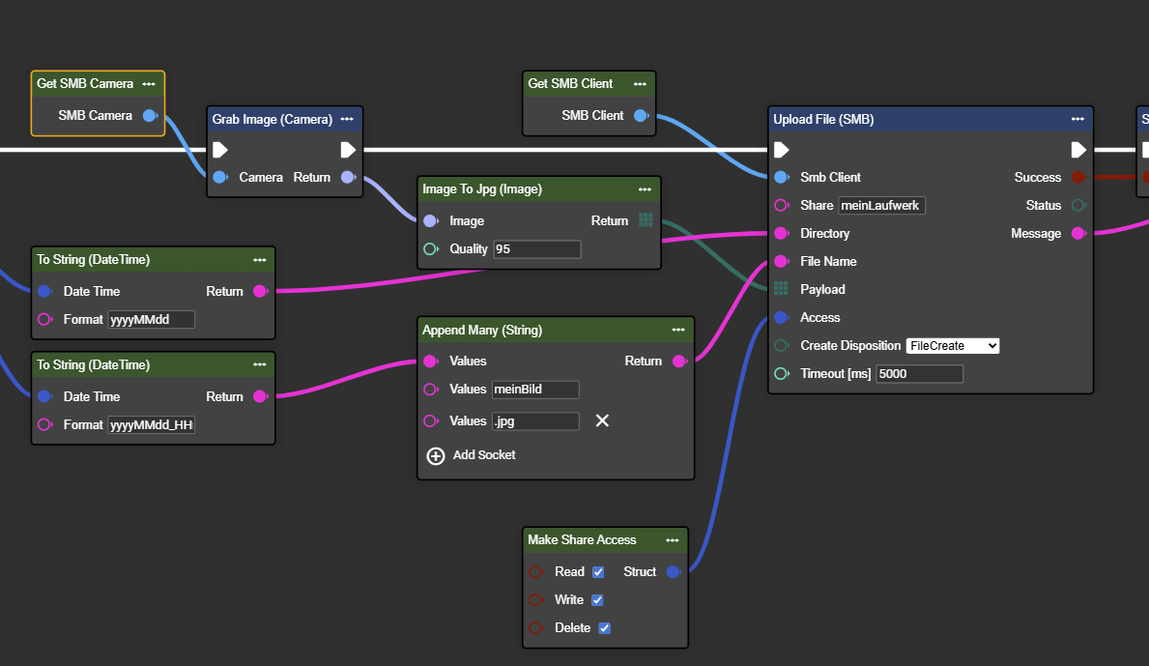Click the red Success output socket
The width and height of the screenshot is (1149, 666).
(1078, 177)
